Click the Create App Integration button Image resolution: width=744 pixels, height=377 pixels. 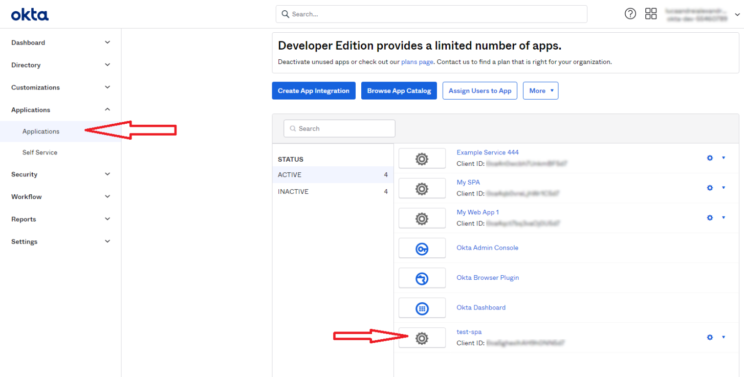313,91
